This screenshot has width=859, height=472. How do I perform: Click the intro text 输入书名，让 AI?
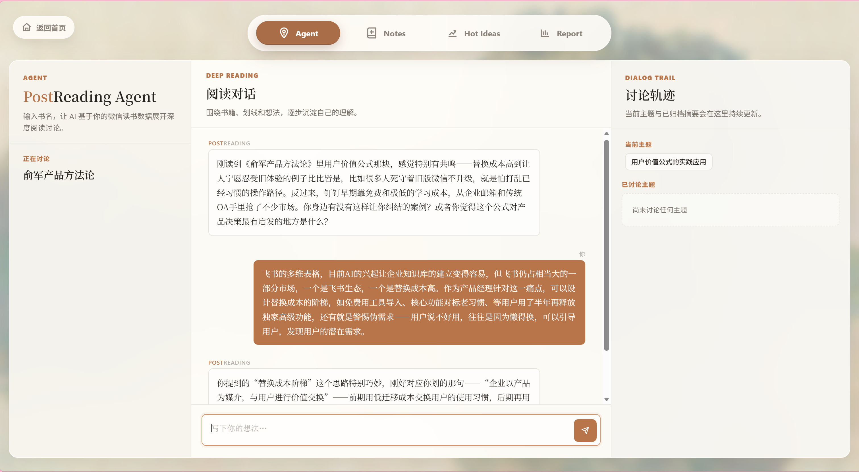pos(98,122)
